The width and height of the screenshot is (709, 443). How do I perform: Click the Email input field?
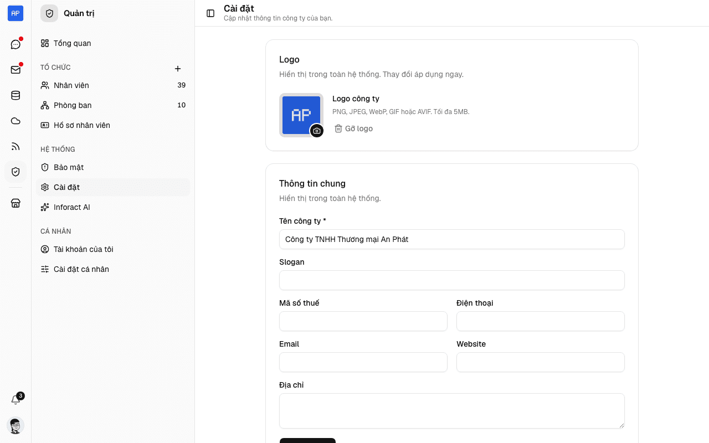point(363,362)
